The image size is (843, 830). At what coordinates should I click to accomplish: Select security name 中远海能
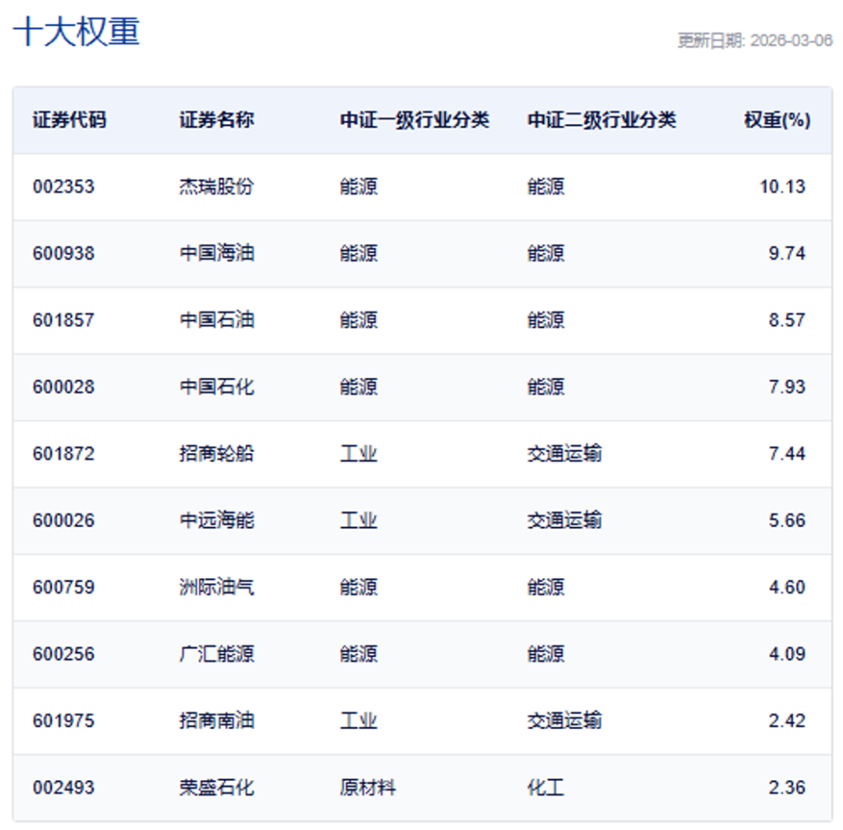216,520
